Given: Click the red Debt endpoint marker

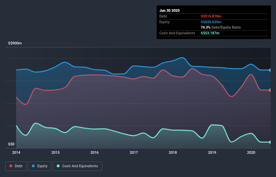Looking at the screenshot, I should coord(270,90).
